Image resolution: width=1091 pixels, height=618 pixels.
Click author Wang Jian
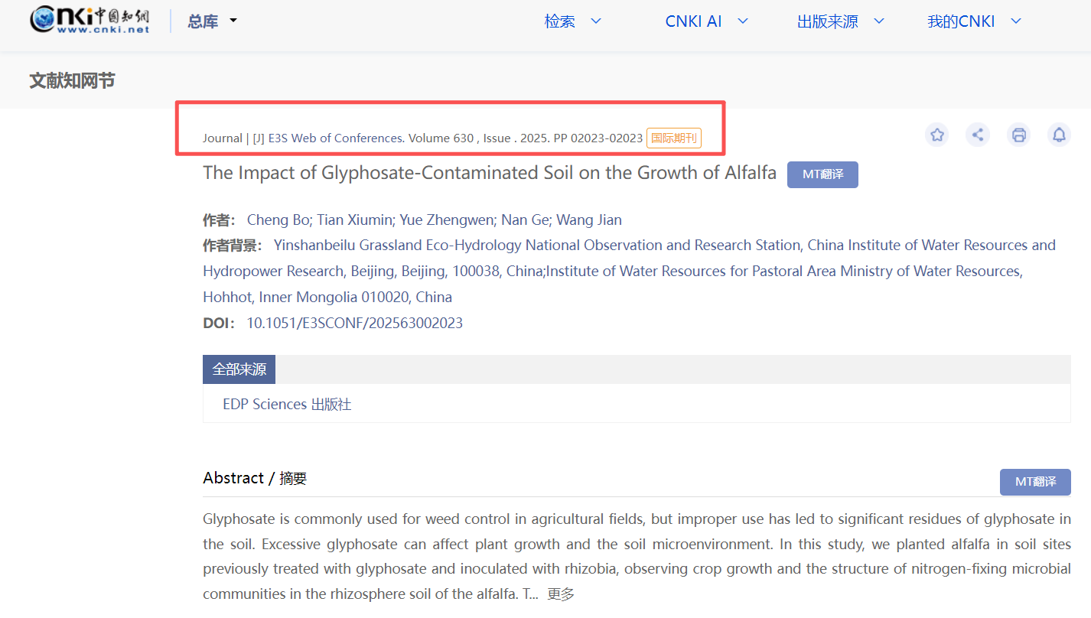(x=588, y=220)
